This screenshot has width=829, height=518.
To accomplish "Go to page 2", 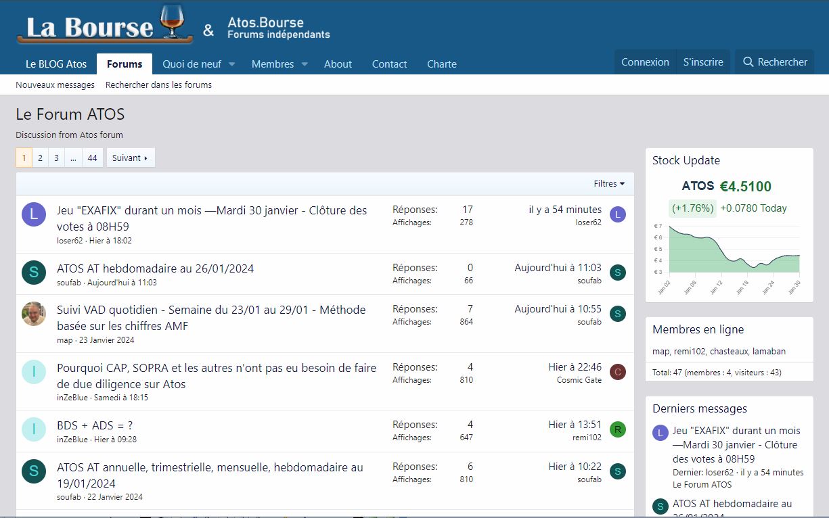I will [x=40, y=158].
